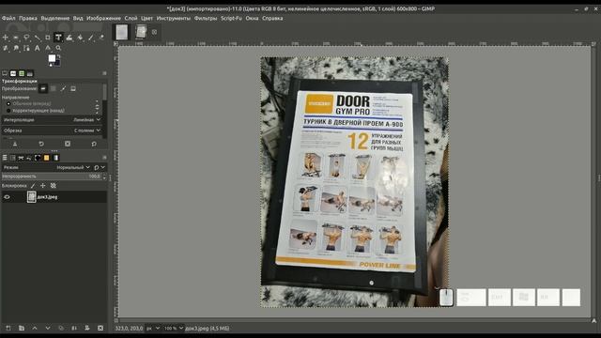
Task: Select the Paintbrush tool
Action: pyautogui.click(x=90, y=38)
